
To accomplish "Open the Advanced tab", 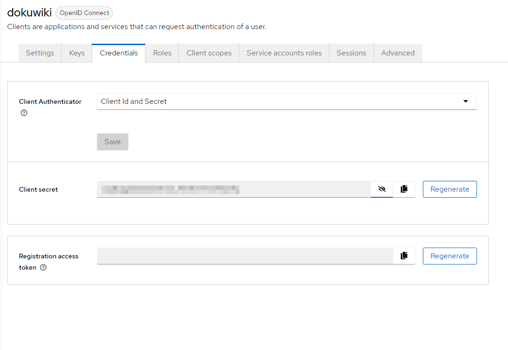I will pyautogui.click(x=398, y=53).
